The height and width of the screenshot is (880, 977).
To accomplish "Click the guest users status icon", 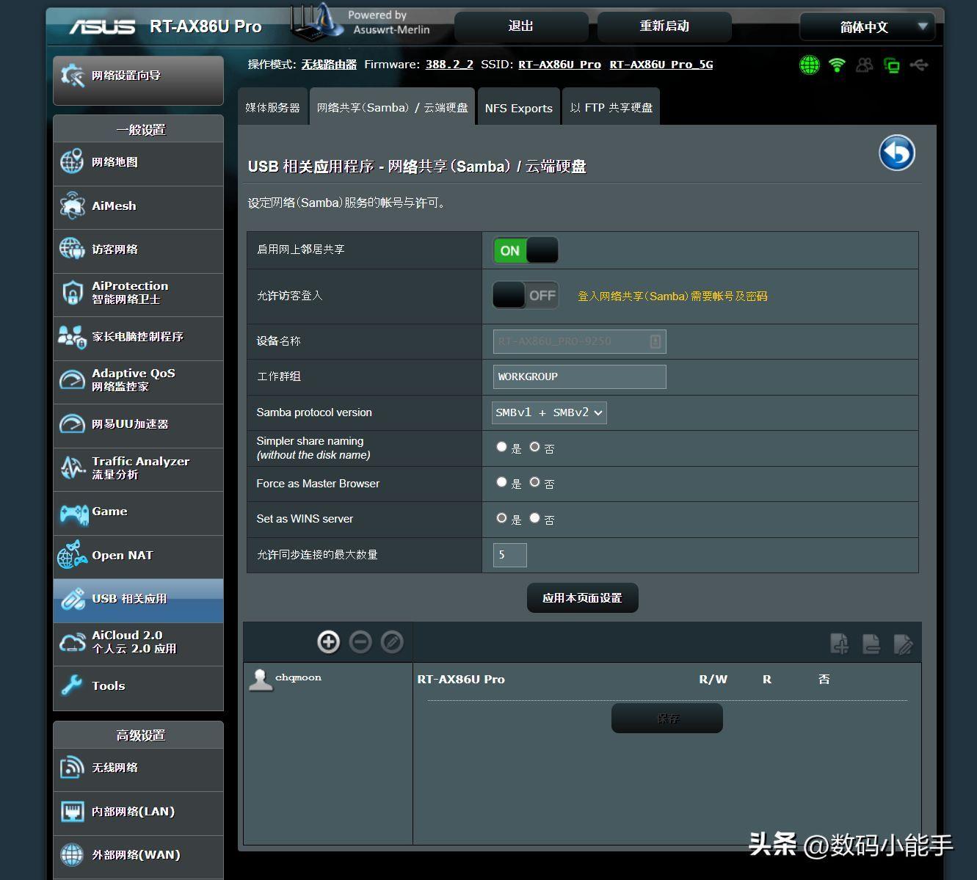I will tap(865, 65).
